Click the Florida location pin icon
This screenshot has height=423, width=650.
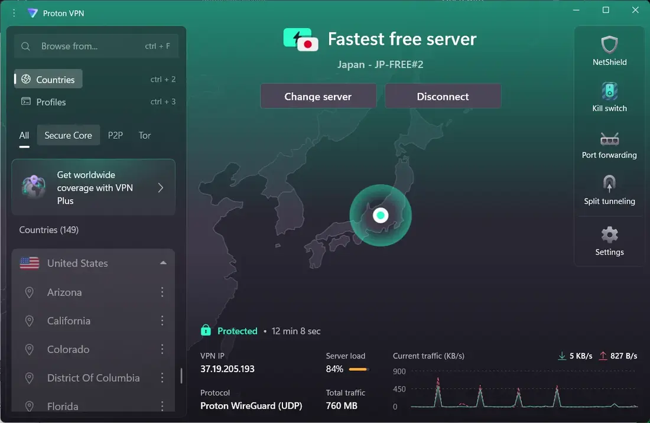click(30, 406)
